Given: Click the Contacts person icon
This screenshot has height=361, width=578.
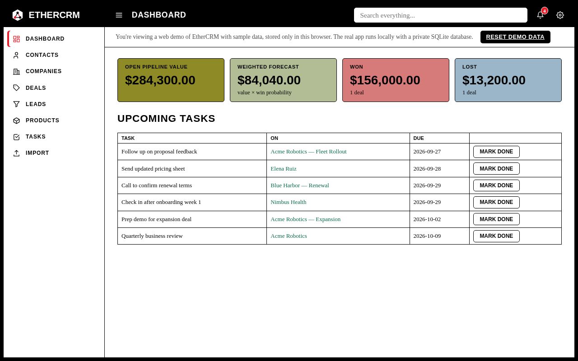Looking at the screenshot, I should coord(17,55).
